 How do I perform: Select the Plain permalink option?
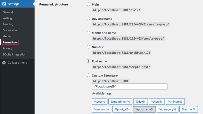point(88,4)
